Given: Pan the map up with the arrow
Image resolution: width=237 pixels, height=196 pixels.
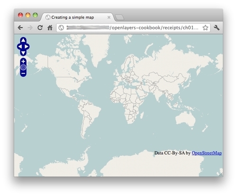Looking at the screenshot, I should pos(23,40).
